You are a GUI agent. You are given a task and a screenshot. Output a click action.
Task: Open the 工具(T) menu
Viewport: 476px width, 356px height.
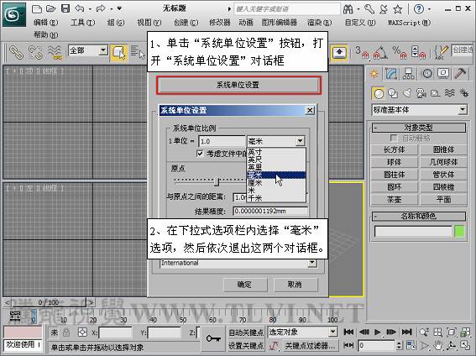tap(82, 23)
